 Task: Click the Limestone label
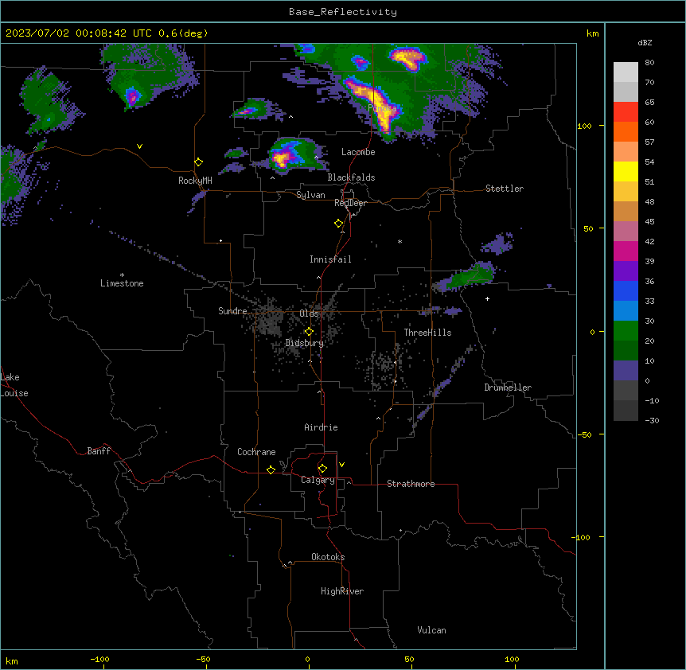click(122, 283)
